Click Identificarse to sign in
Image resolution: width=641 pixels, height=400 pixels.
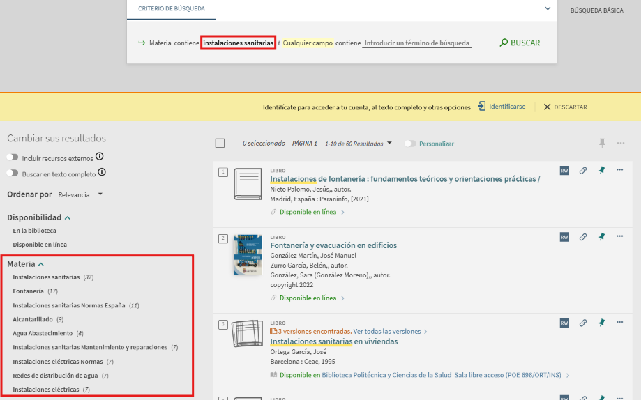507,106
